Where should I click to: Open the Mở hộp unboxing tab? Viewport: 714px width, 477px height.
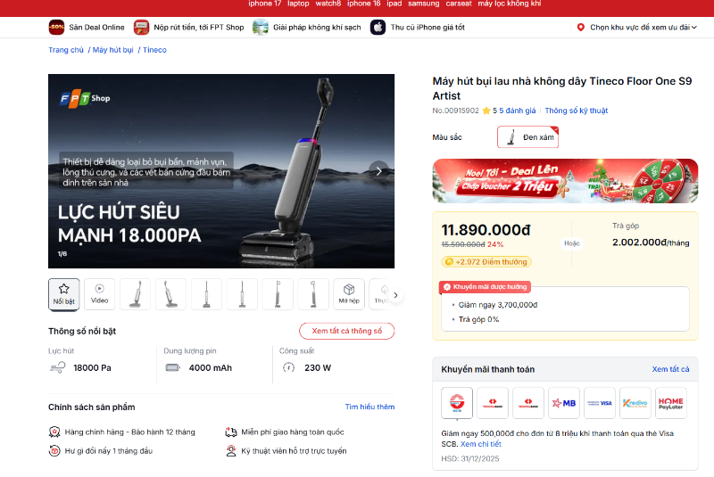[349, 294]
